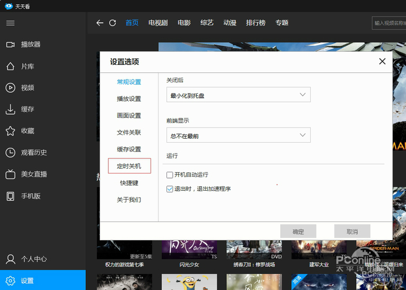
Task: Open the 电影 movies tab
Action: coord(184,23)
